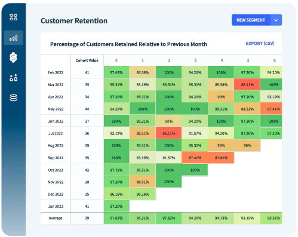This screenshot has height=237, width=298.
Task: Click the 88.51% cell in May 2022 row
Action: tap(247, 109)
